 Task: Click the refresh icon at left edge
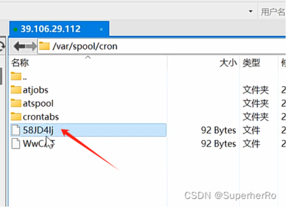[2, 46]
